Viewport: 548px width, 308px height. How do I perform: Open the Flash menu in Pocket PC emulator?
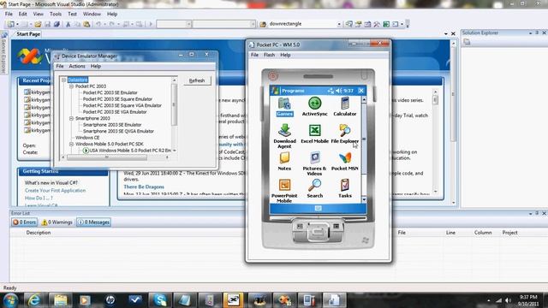pos(269,55)
